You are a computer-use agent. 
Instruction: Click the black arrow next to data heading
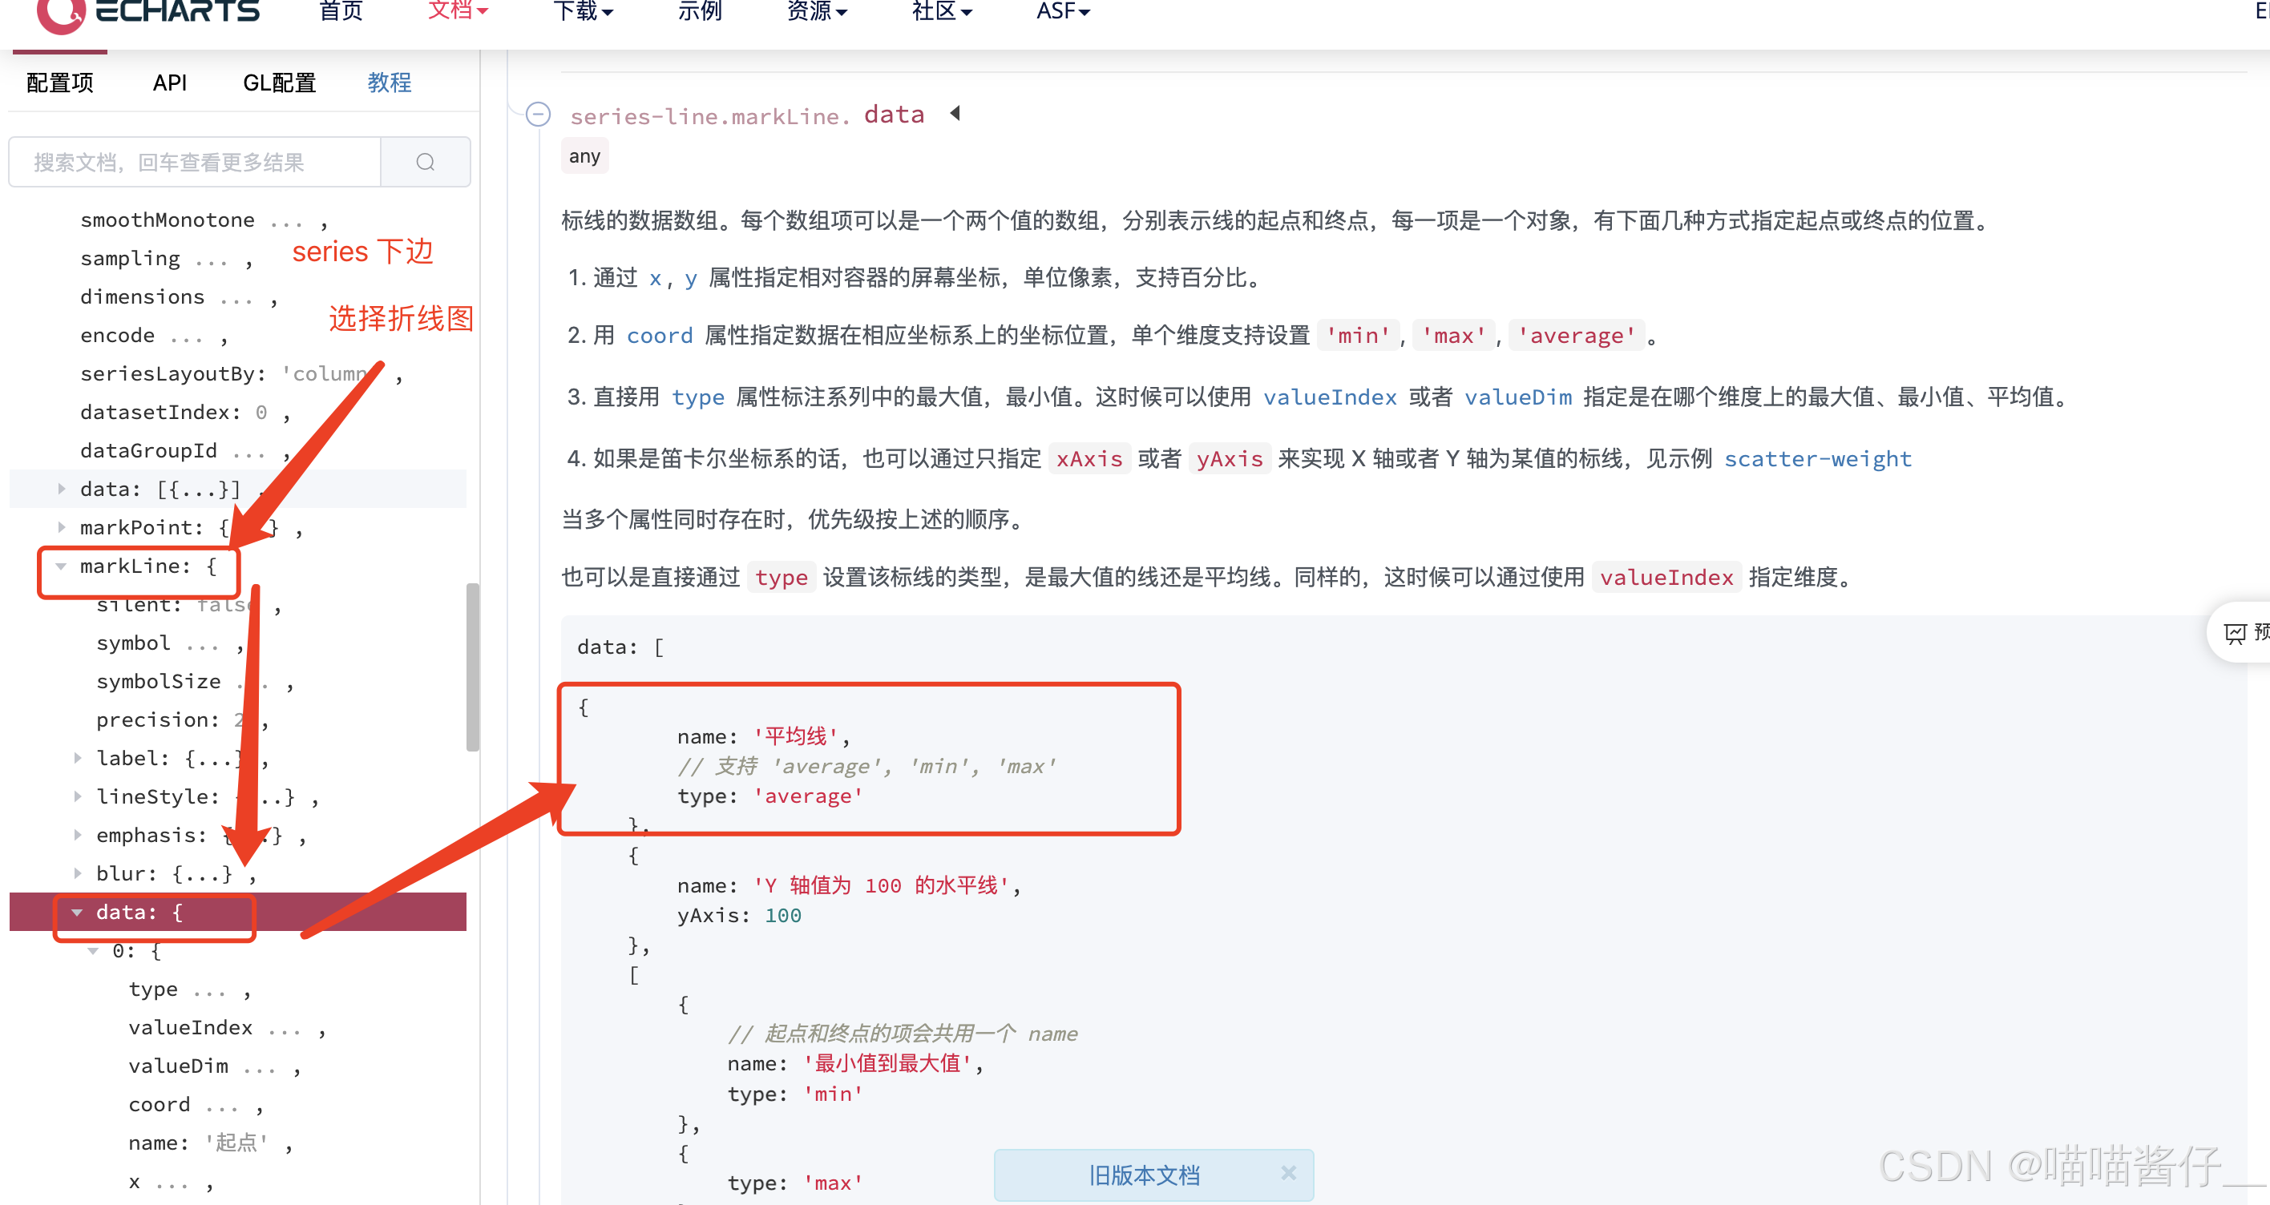[955, 114]
